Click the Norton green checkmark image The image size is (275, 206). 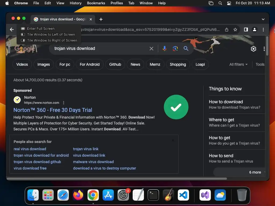tap(176, 107)
